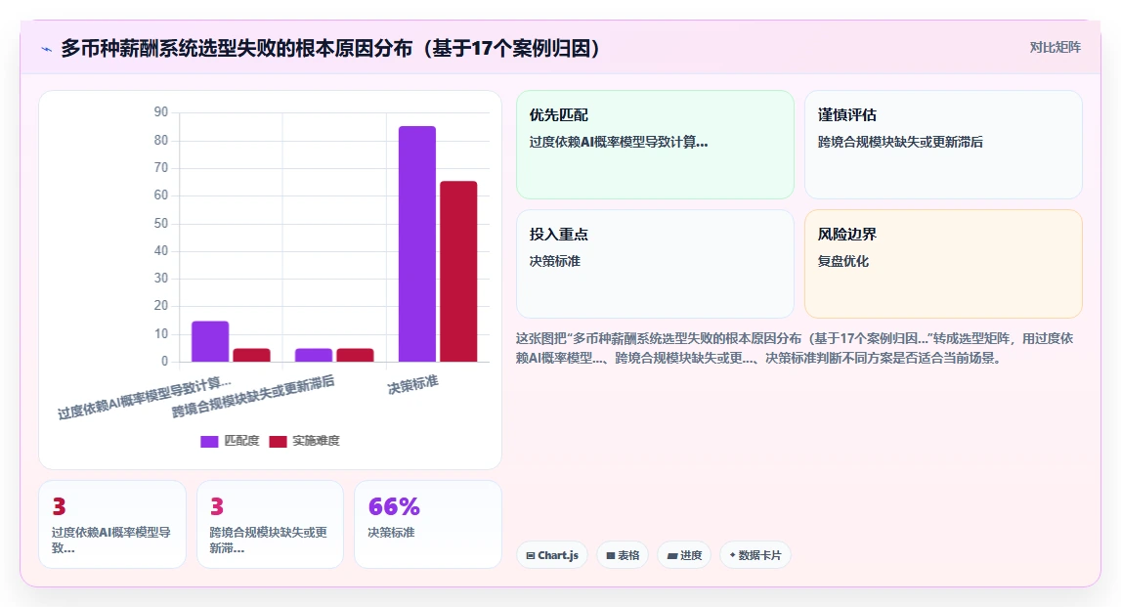This screenshot has height=607, width=1121.
Task: Click the blue icon beside the title
Action: pos(47,49)
